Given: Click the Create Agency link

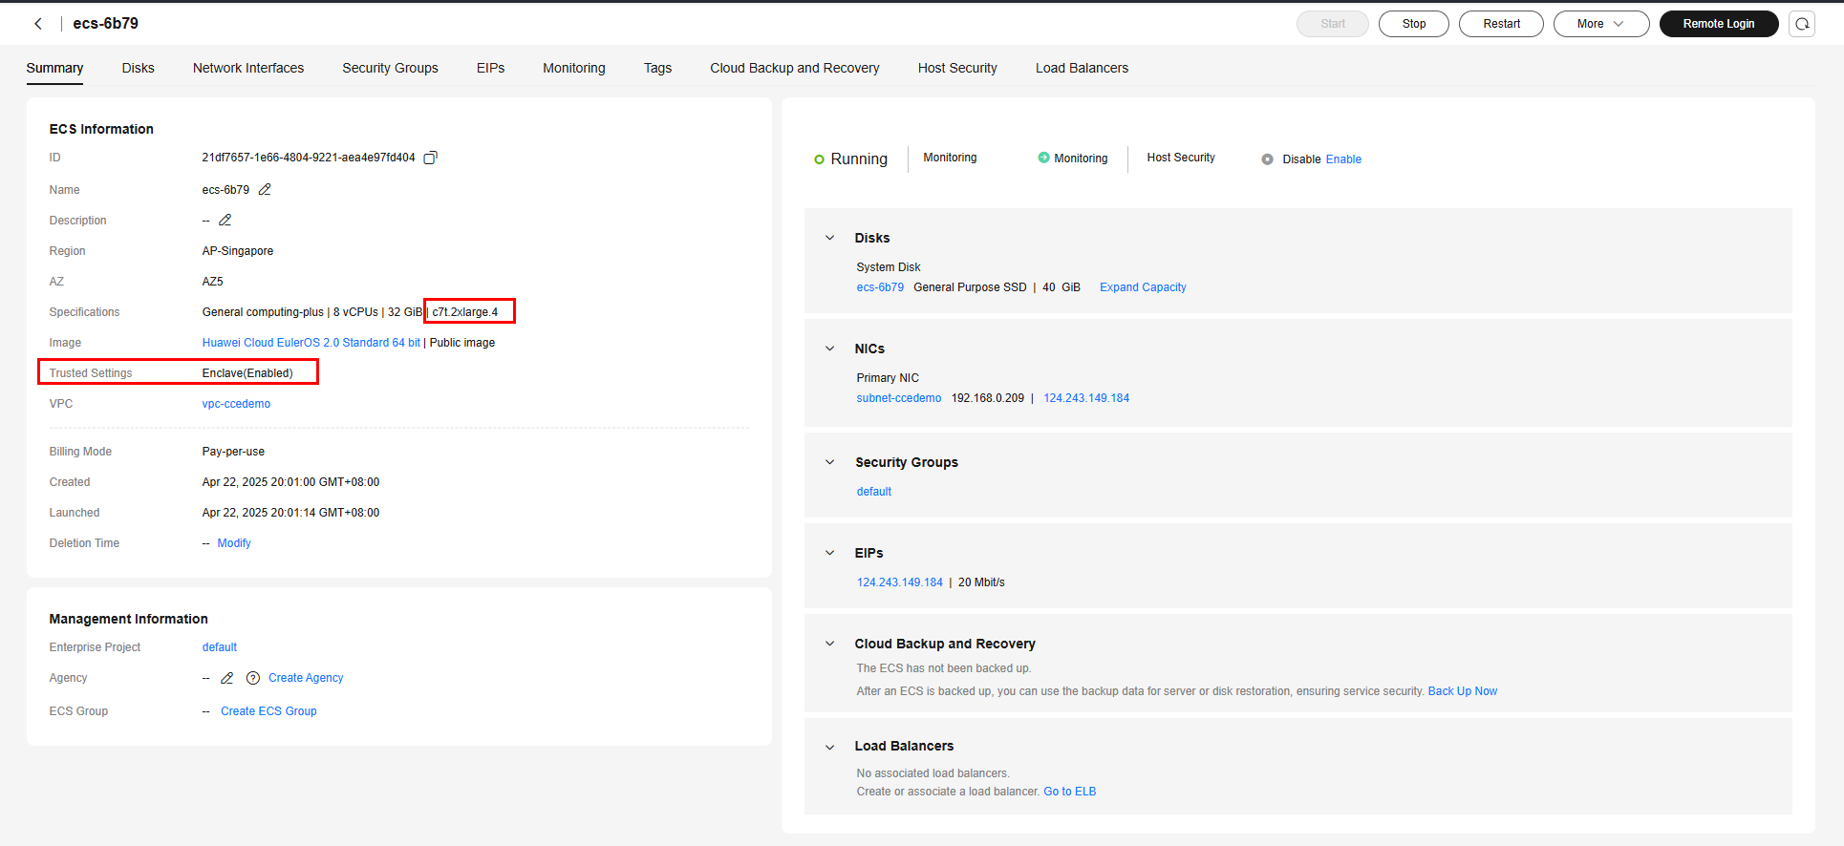Looking at the screenshot, I should (306, 678).
